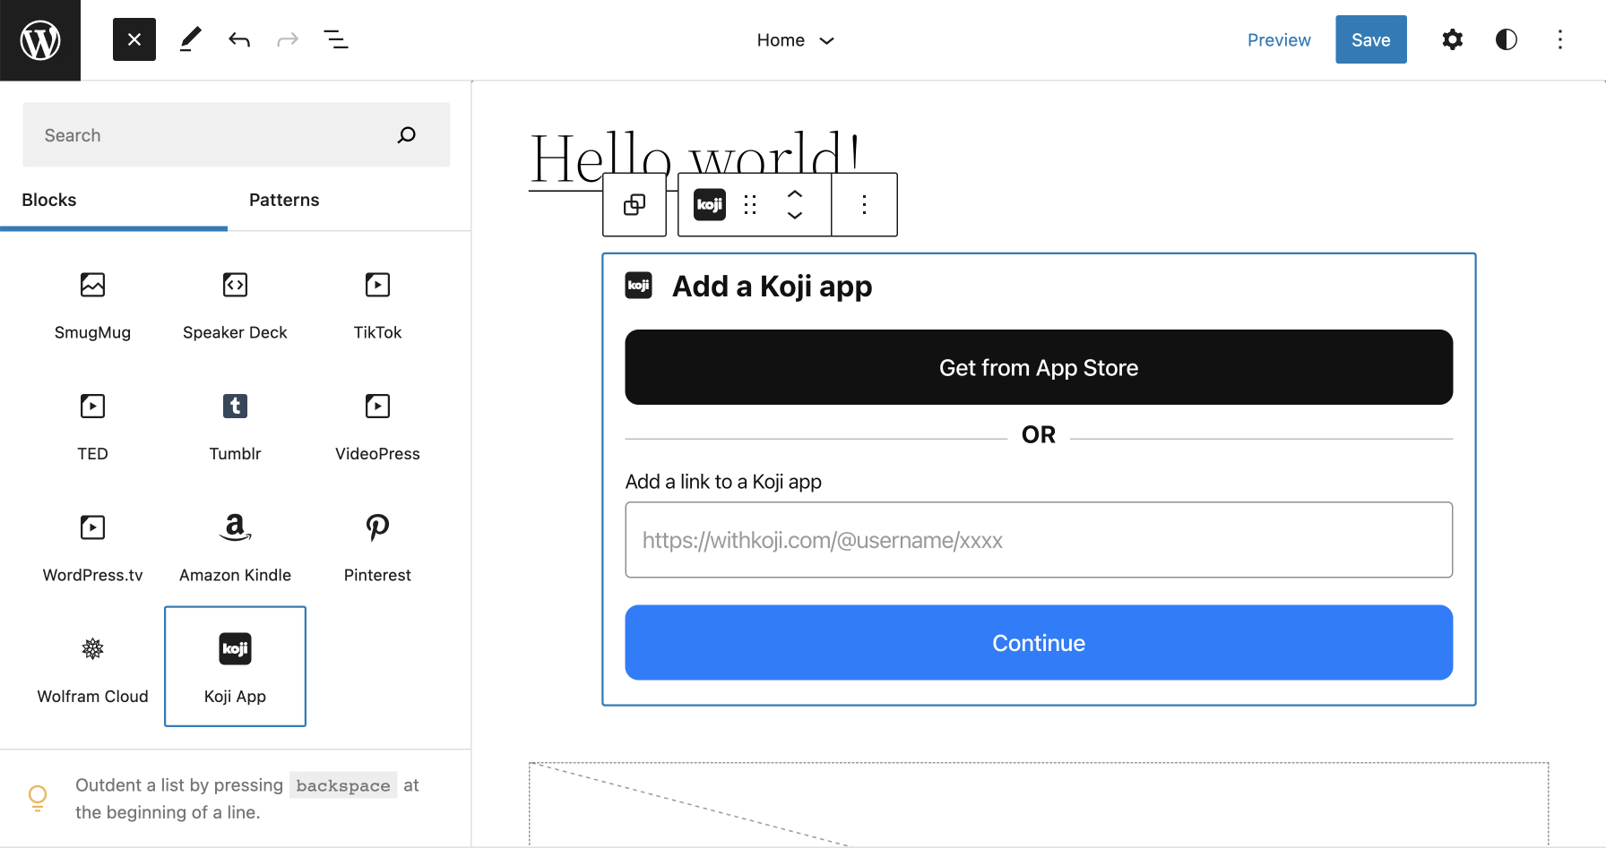Image resolution: width=1606 pixels, height=848 pixels.
Task: Insert the WordPress.tv block
Action: 92,547
